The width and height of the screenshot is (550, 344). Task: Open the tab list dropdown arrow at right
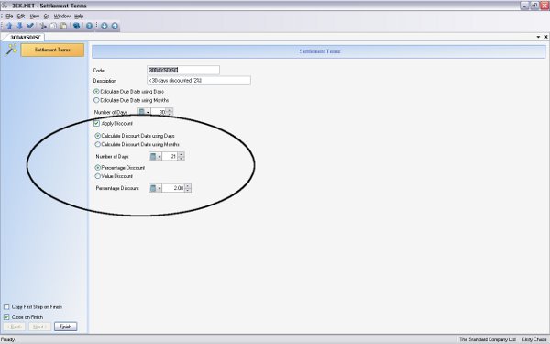(538, 37)
